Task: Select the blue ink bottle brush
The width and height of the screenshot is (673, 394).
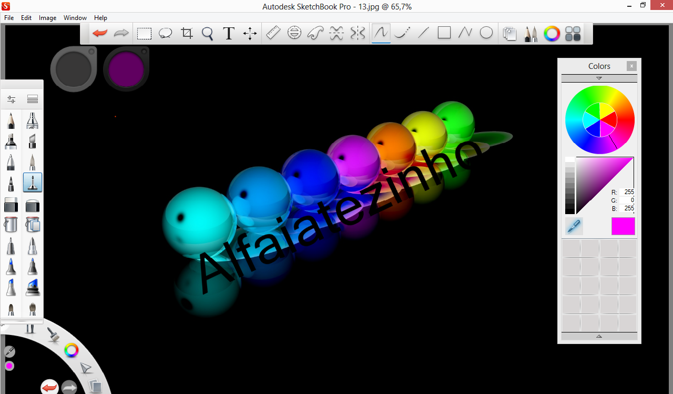Action: tap(33, 287)
